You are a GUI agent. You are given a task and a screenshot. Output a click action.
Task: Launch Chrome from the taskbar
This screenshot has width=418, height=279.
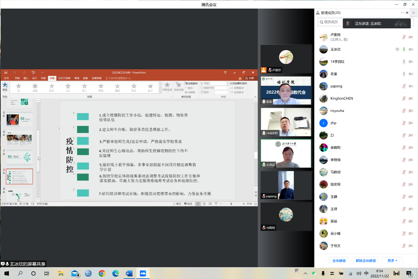(x=102, y=273)
